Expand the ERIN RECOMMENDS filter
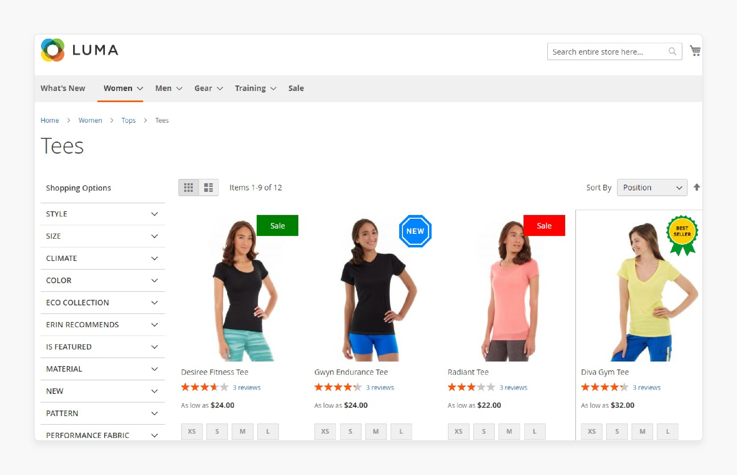737x475 pixels. (103, 325)
